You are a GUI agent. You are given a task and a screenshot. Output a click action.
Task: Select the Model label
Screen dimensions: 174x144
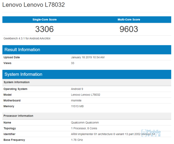click(x=8, y=95)
